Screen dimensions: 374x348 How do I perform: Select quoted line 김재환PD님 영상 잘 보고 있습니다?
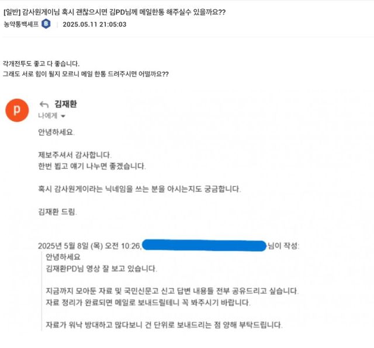coord(101,269)
